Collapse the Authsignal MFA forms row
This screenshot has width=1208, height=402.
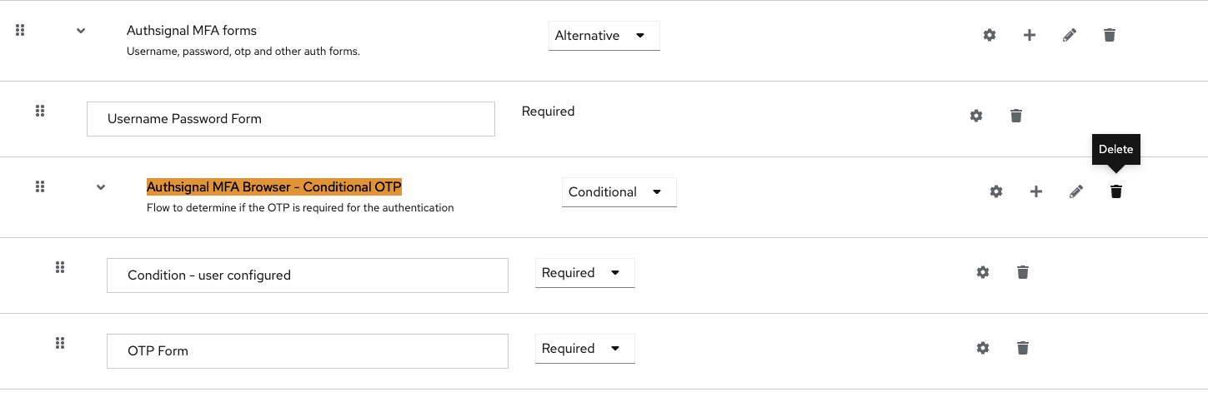click(81, 31)
